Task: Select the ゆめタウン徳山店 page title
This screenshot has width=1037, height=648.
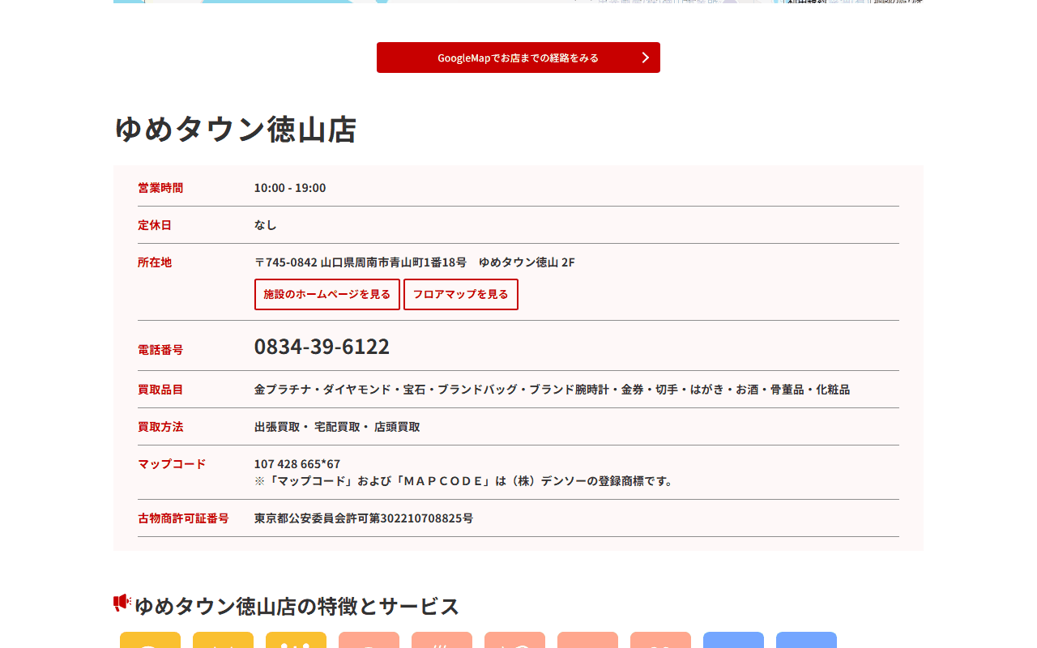Action: pos(235,130)
